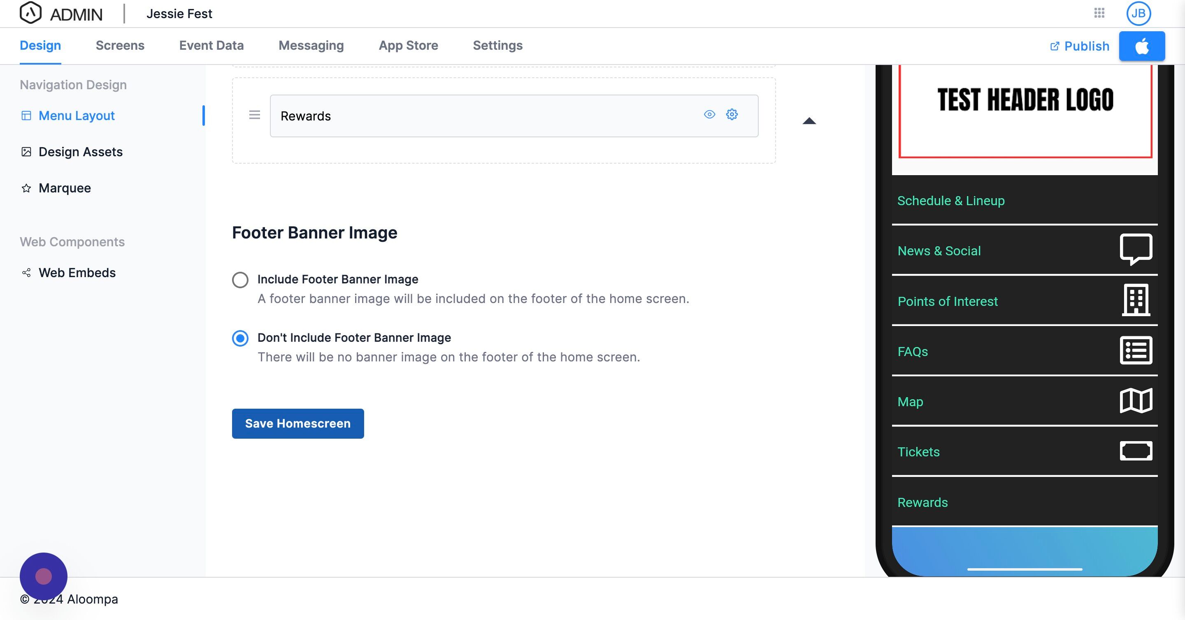Screen dimensions: 1185x620
Task: Open Design Assets in sidebar
Action: (81, 152)
